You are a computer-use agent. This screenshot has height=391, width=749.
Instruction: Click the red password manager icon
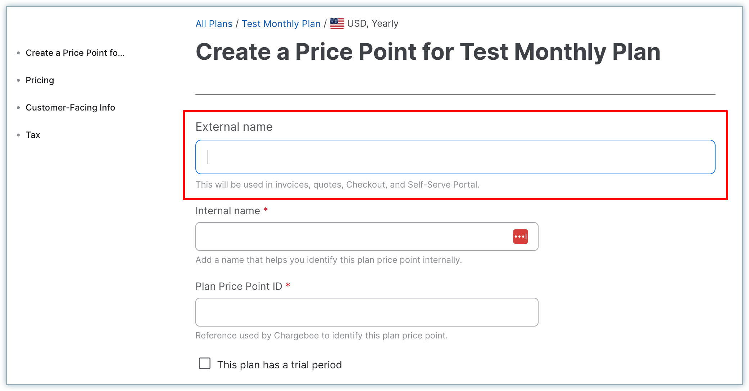tap(520, 237)
